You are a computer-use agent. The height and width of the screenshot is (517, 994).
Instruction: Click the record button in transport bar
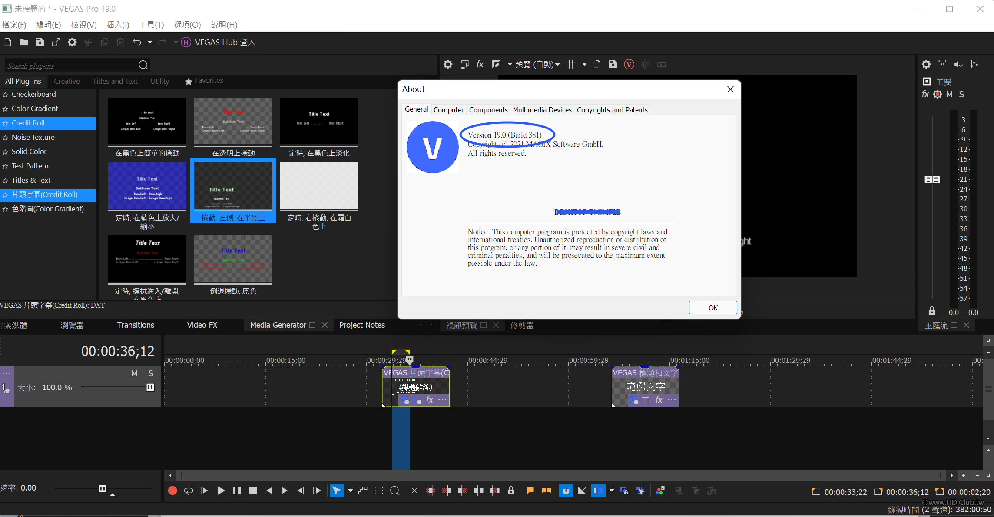click(x=172, y=491)
